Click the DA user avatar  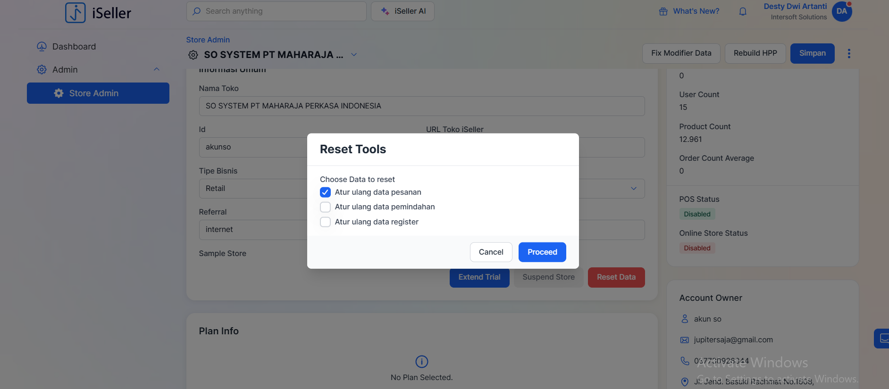pos(842,11)
